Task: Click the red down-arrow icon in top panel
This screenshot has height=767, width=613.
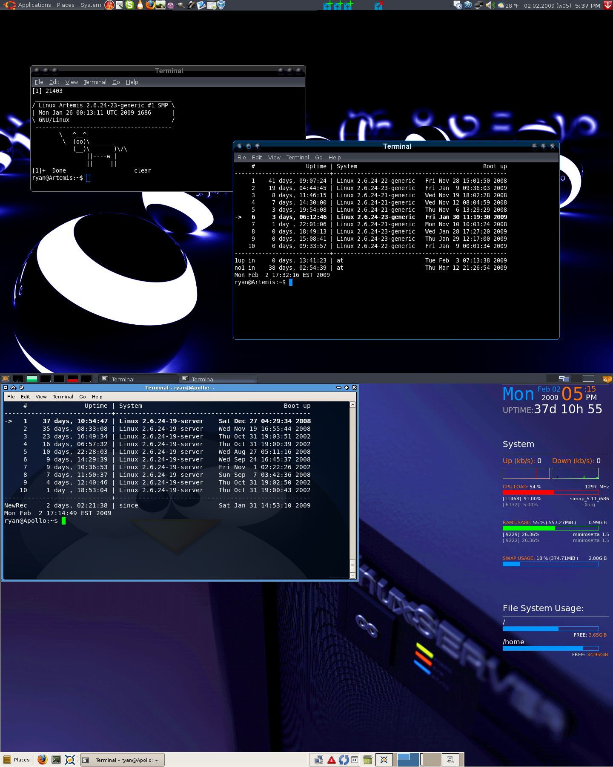Action: [x=608, y=5]
